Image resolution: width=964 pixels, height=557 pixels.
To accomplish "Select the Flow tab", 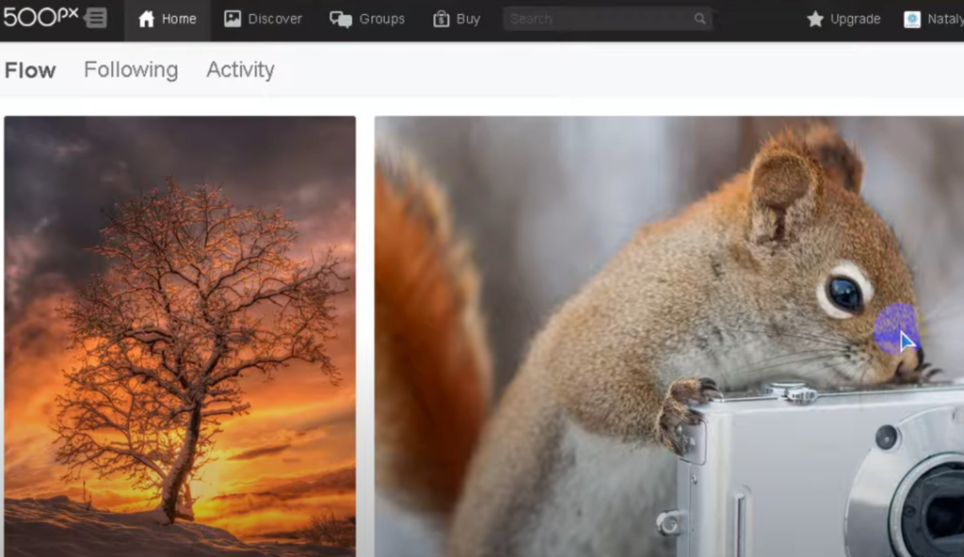I will (x=29, y=70).
